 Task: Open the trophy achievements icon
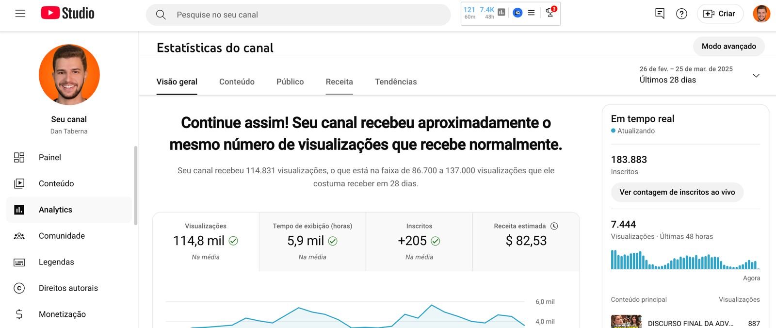550,13
